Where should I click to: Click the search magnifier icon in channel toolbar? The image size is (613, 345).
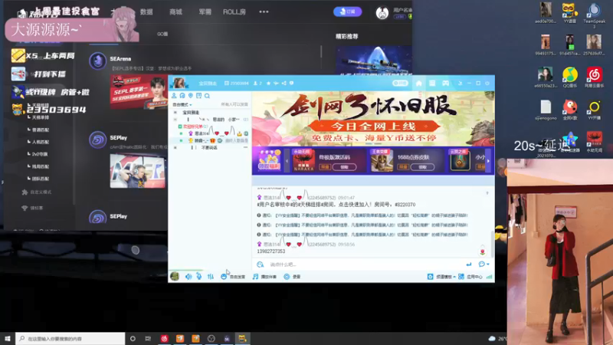(207, 95)
